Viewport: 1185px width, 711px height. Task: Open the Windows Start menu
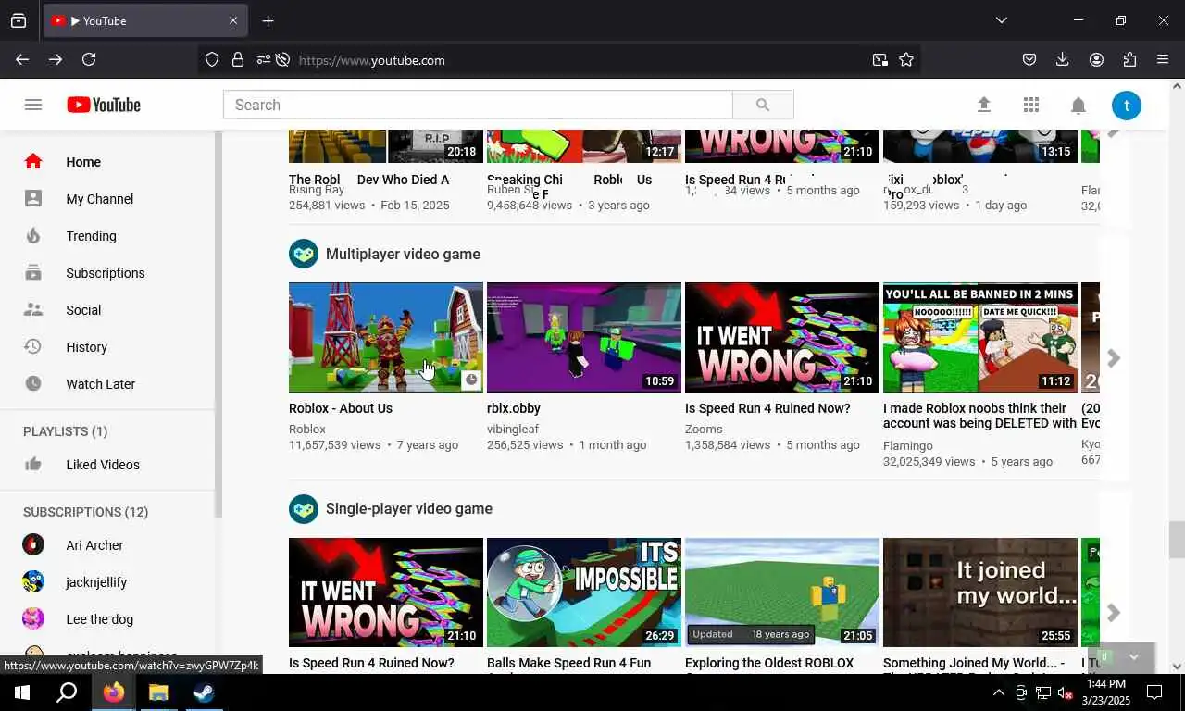[x=22, y=692]
